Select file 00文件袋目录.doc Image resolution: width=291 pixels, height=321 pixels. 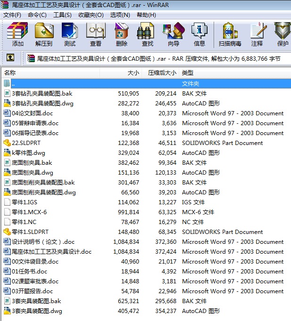click(35, 261)
